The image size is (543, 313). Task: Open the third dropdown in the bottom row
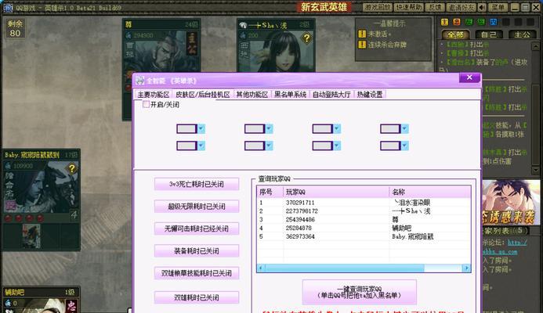337,146
